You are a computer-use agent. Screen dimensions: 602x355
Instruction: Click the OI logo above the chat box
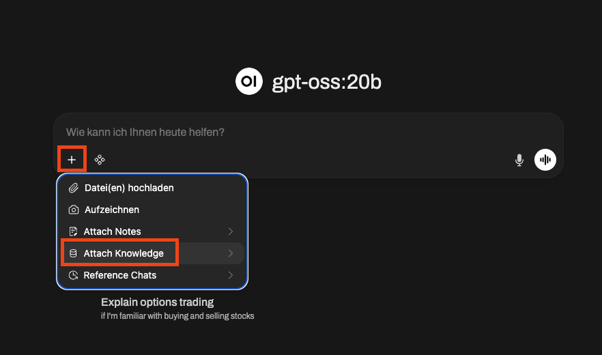click(249, 82)
